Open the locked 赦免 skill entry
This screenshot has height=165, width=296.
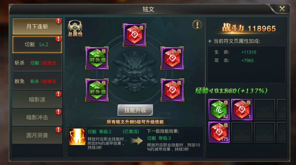(x=37, y=81)
